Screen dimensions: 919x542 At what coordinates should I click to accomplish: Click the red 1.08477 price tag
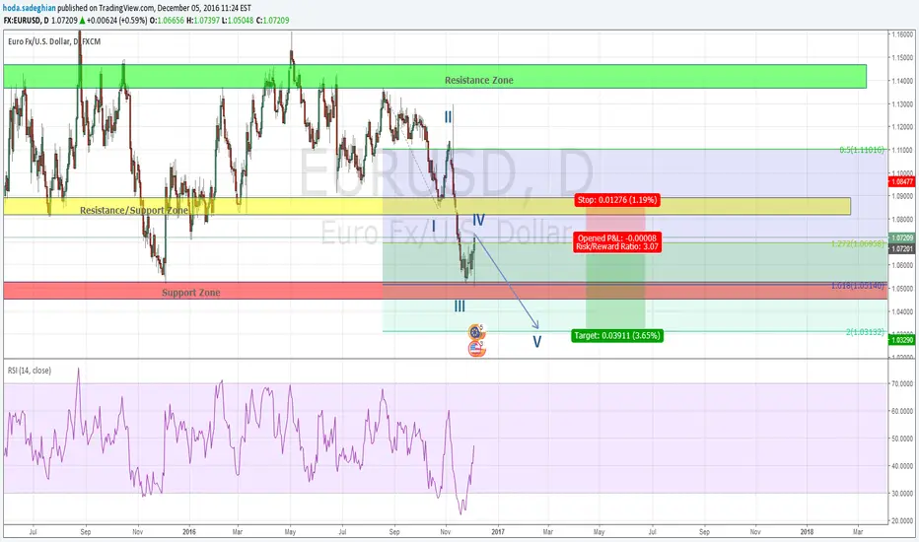[902, 181]
